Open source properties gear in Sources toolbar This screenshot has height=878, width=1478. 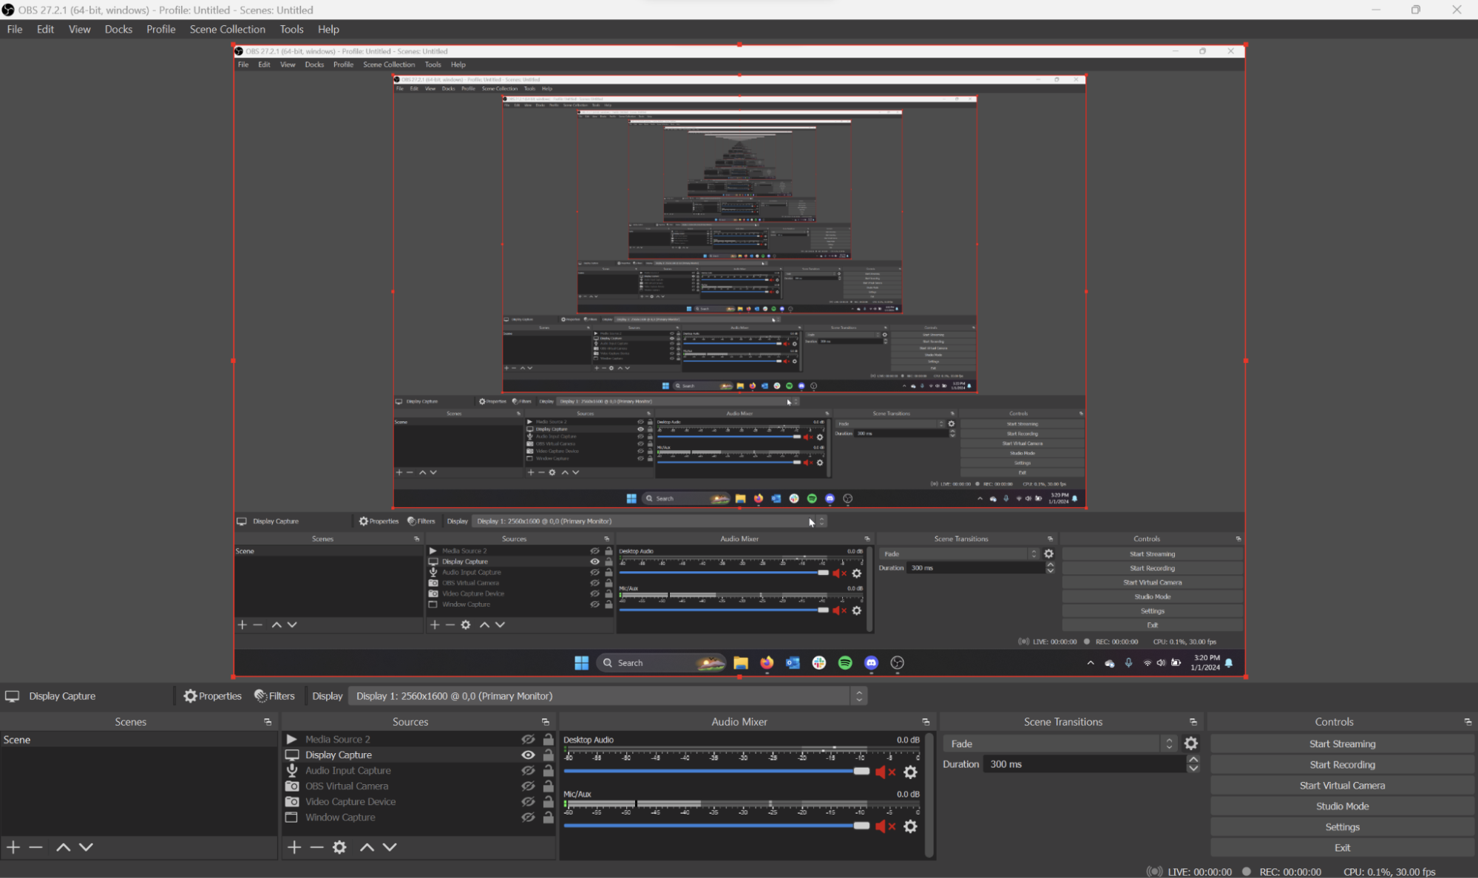tap(339, 847)
